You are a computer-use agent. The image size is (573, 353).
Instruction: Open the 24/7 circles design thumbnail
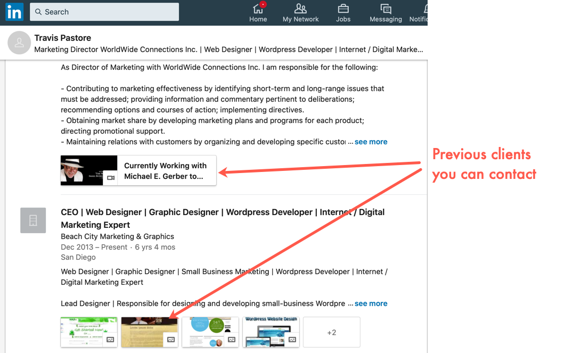[x=210, y=332]
